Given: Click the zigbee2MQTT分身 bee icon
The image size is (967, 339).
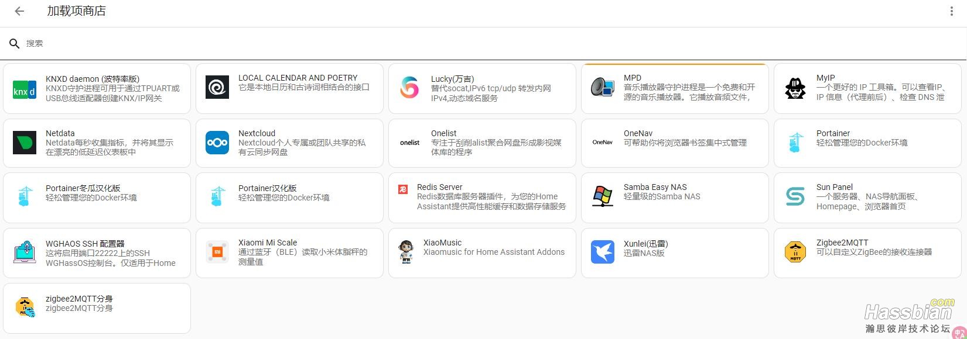Looking at the screenshot, I should click(25, 307).
